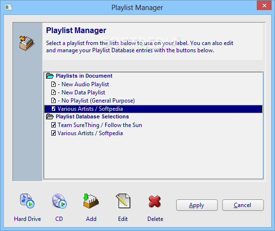275x231 pixels.
Task: Click the Hard Drive import icon
Action: [27, 201]
